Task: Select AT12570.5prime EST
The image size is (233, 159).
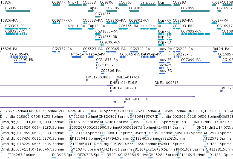Action: (205, 136)
